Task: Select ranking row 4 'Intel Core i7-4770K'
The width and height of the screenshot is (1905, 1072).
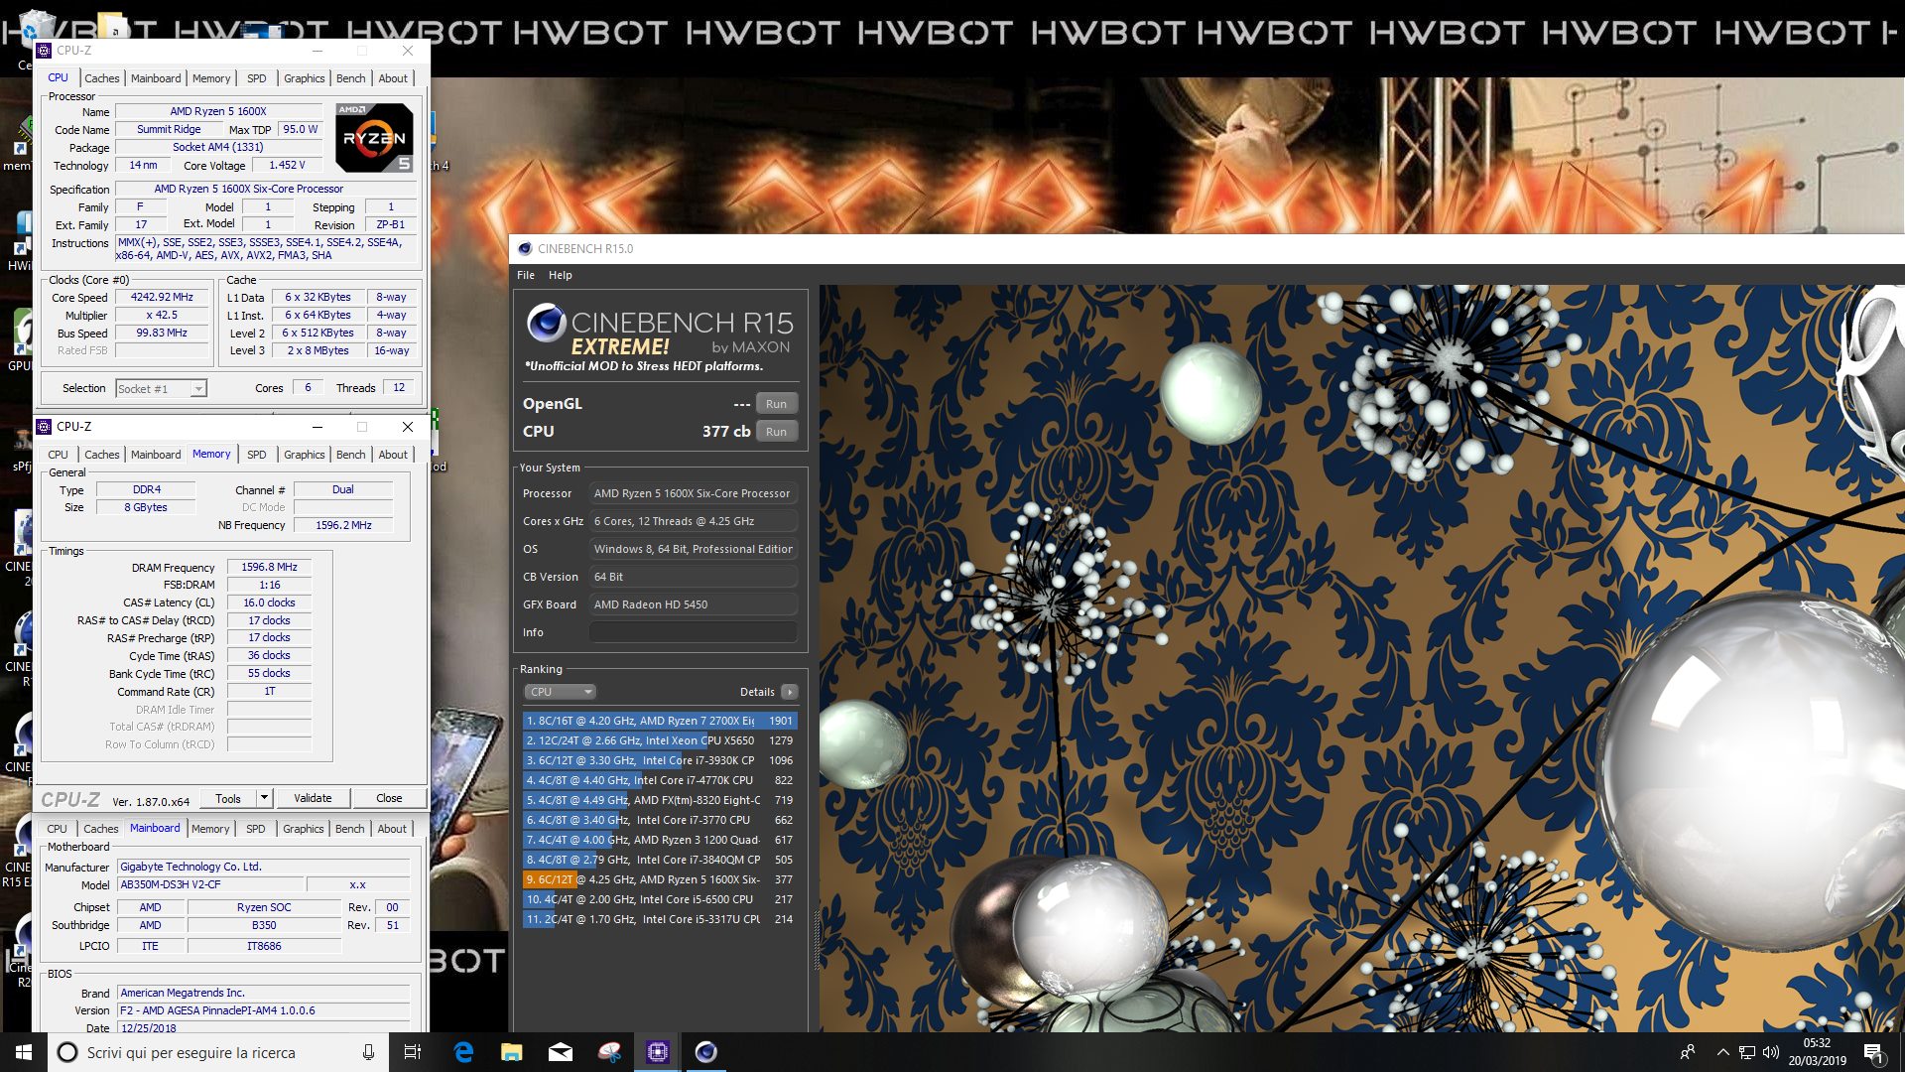Action: click(660, 780)
